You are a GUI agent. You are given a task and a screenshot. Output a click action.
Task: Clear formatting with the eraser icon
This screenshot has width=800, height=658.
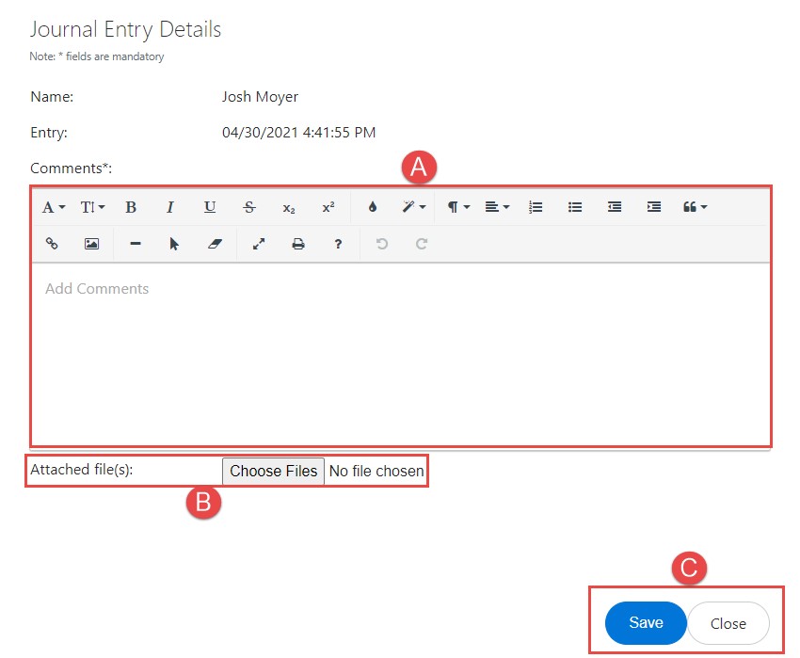(x=215, y=244)
